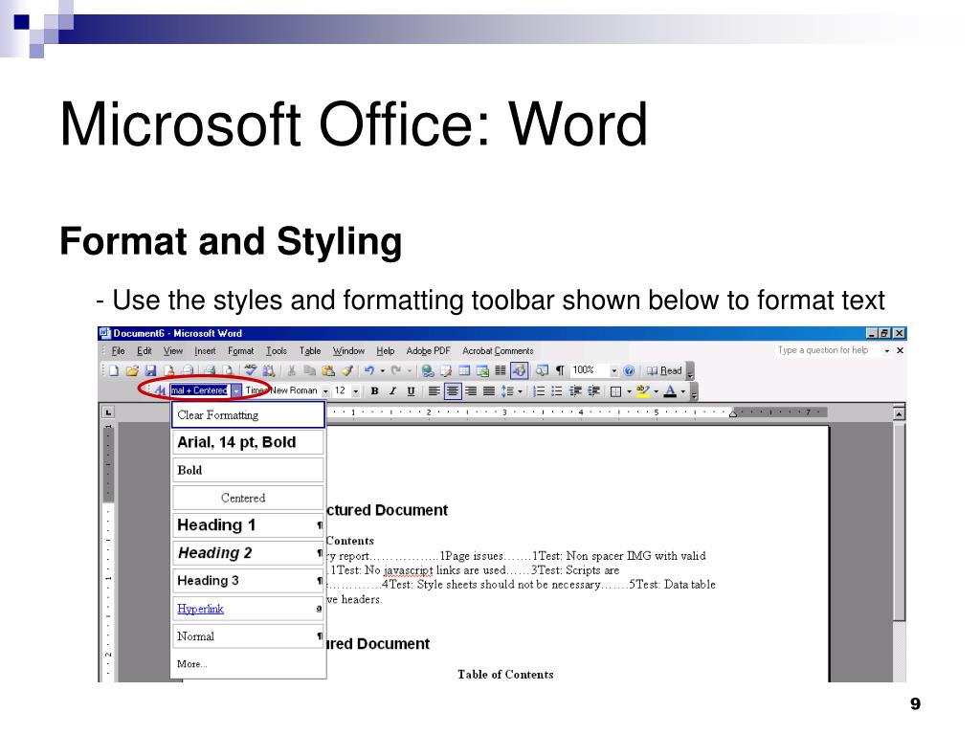The width and height of the screenshot is (980, 735).
Task: Expand the Undo history arrow
Action: click(x=383, y=370)
